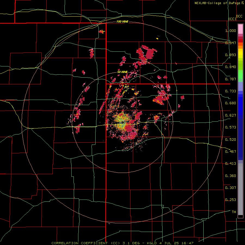
Task: Click the 0.413 scale value
Action: tap(231, 164)
